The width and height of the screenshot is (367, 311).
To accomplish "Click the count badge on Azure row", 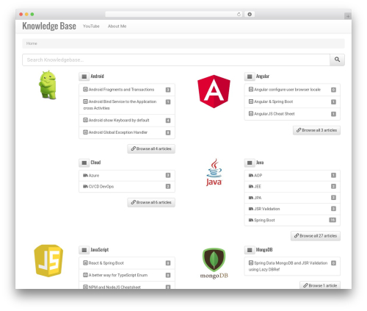I will tap(168, 175).
